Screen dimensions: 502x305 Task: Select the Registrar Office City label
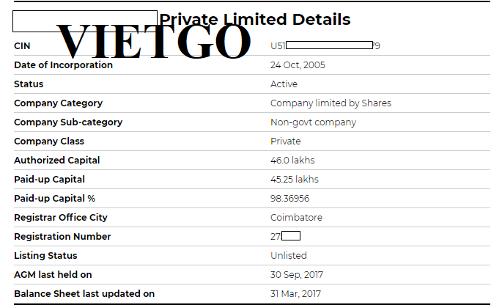tap(61, 218)
